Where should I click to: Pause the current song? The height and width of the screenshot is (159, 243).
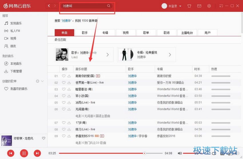24,153
